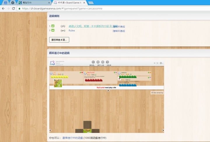
Task: Click the dark placement square left of the tile
Action: (79, 131)
